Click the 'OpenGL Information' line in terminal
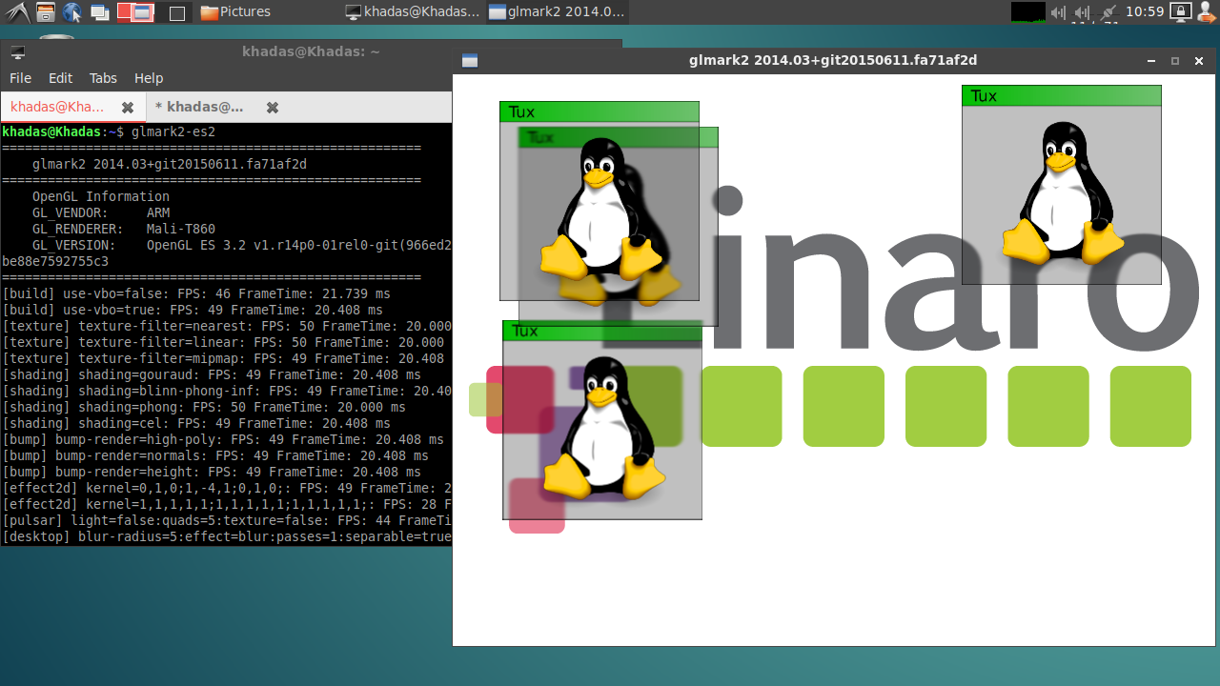 coord(101,196)
